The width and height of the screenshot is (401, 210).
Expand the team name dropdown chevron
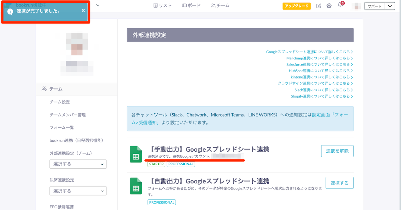[x=98, y=5]
